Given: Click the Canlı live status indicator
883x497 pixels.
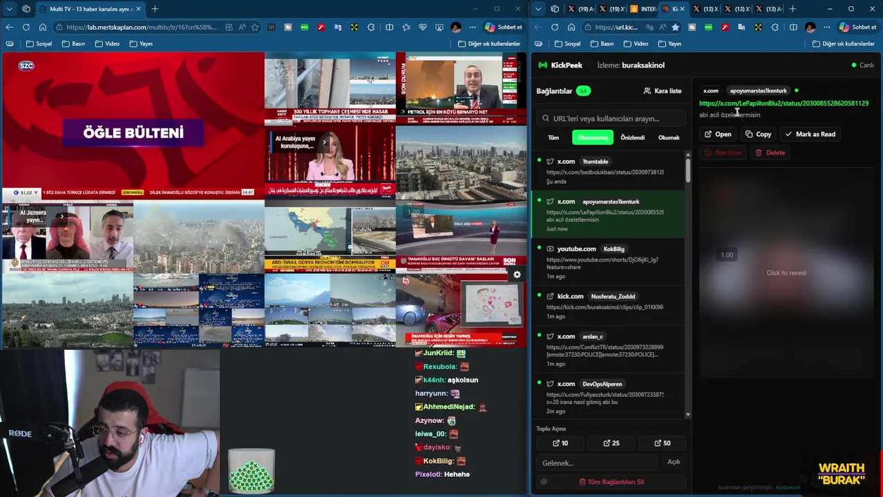Looking at the screenshot, I should (x=862, y=65).
